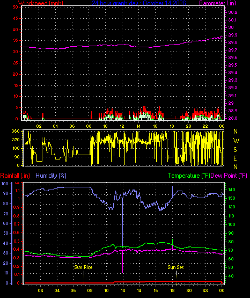Image resolution: width=250 pixels, height=298 pixels.
Task: Click the '29.1' barometer axis value
Action: click(x=232, y=96)
